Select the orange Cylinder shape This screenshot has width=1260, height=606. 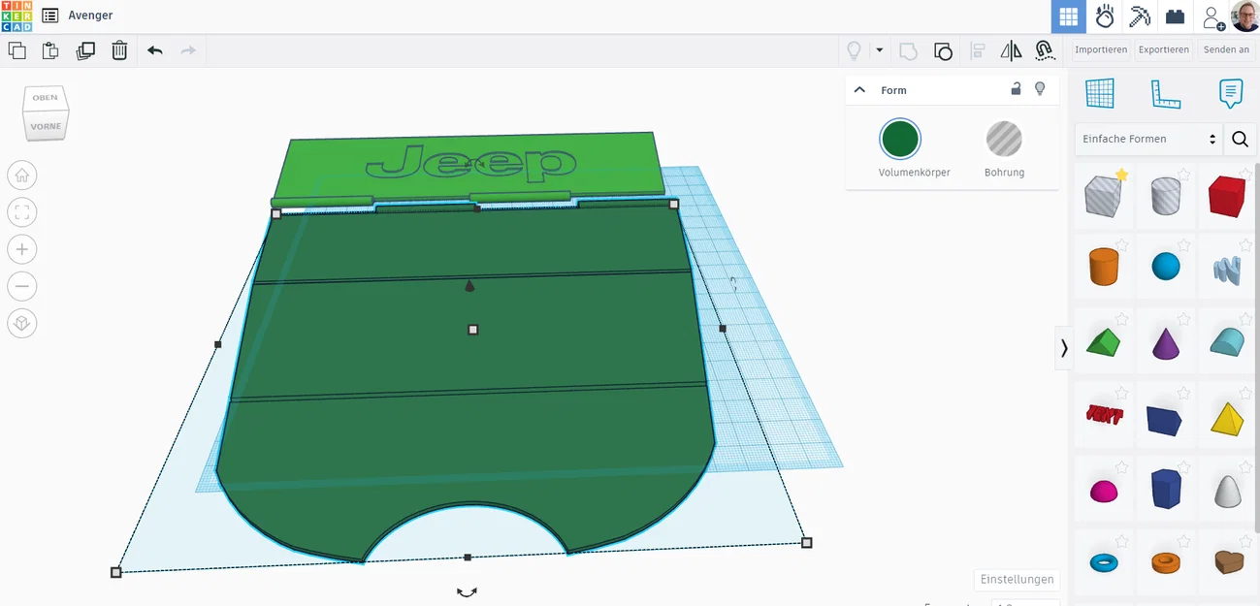pyautogui.click(x=1104, y=266)
